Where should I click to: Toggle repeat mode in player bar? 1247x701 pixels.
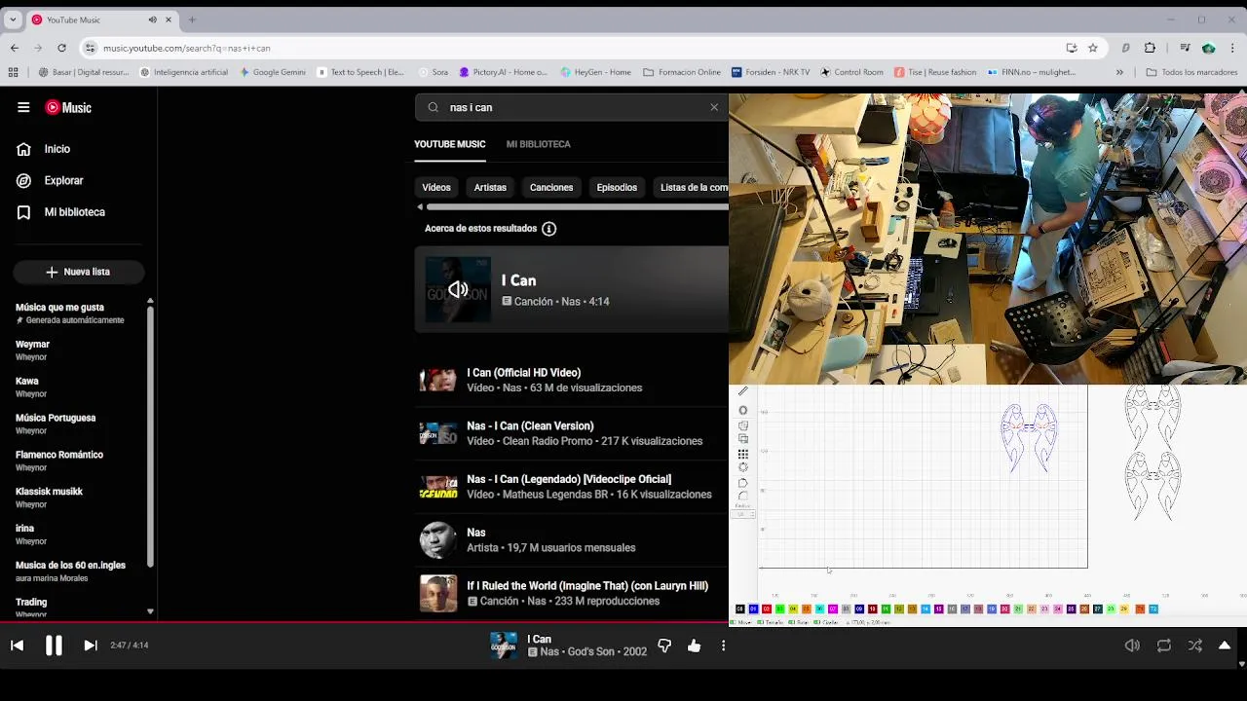click(1163, 646)
